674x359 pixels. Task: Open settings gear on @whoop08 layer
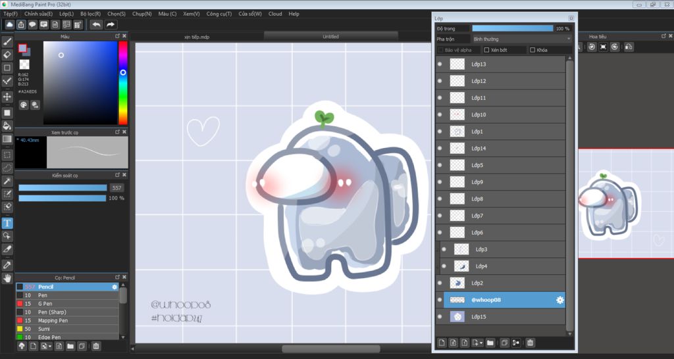tap(559, 300)
